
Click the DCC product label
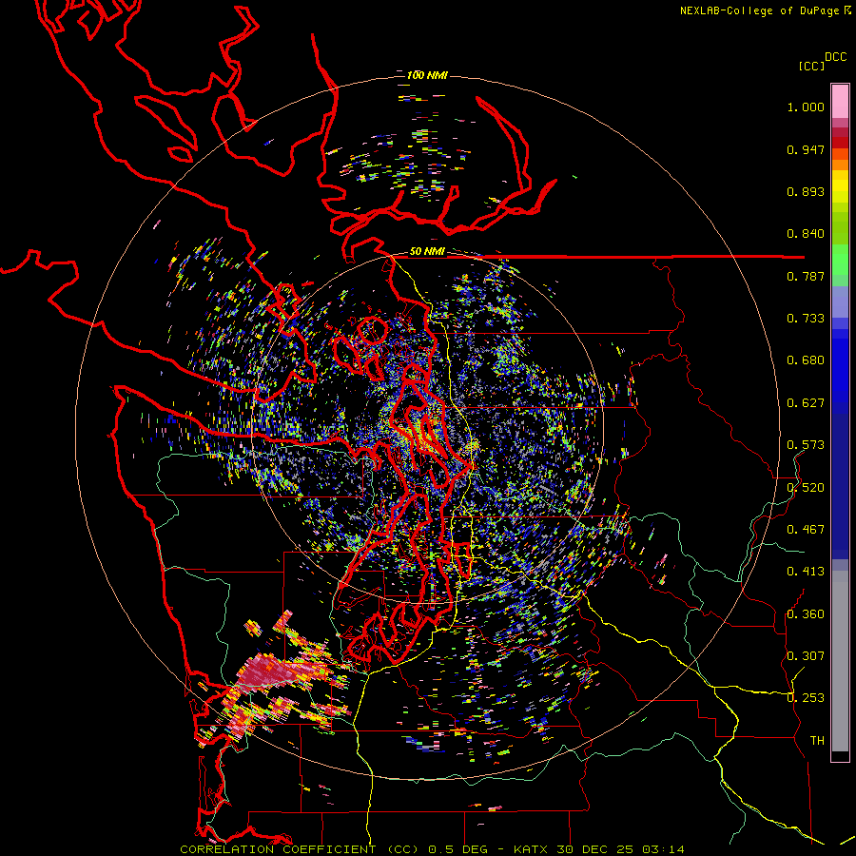pyautogui.click(x=835, y=57)
